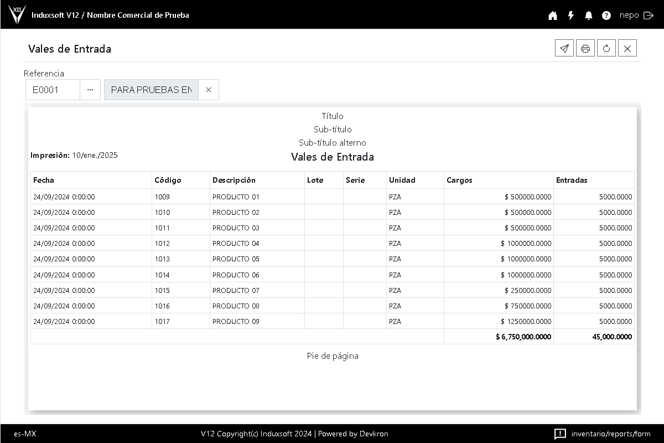The height and width of the screenshot is (443, 664).
Task: Refresh the report with reload icon
Action: (x=606, y=49)
